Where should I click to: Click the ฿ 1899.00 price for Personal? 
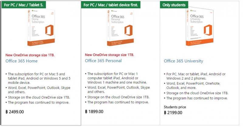click(x=94, y=112)
